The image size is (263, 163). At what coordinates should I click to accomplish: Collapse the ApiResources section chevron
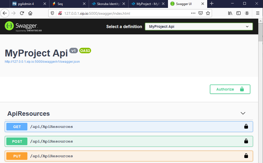pos(243,113)
